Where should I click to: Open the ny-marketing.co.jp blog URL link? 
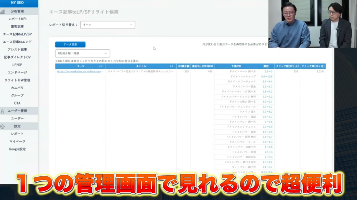point(80,72)
